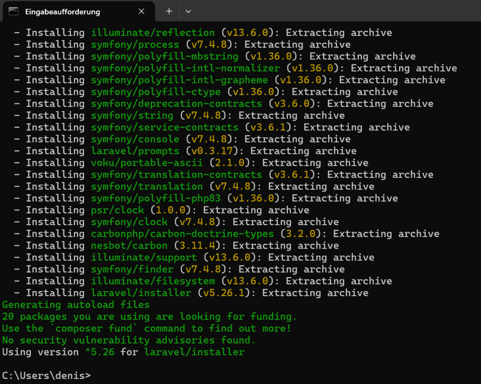The height and width of the screenshot is (384, 481).
Task: Click the symfony/polyfill-php83 package name
Action: click(x=156, y=198)
